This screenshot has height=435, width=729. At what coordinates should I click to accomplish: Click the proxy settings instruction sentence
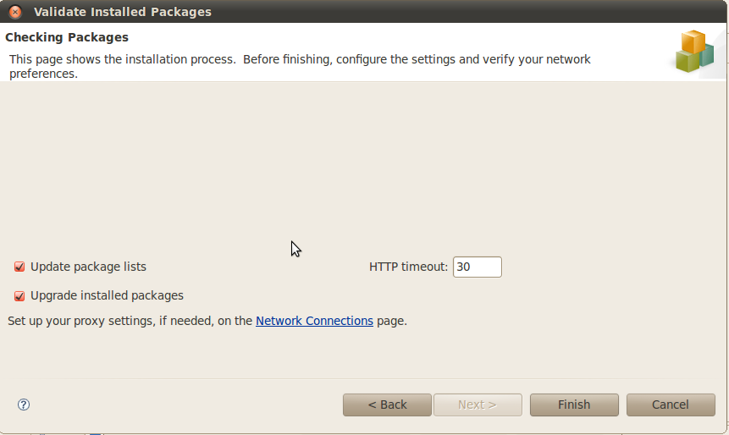point(207,321)
